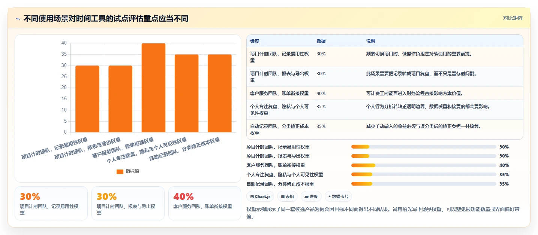
Task: Click the 说明 column header
Action: pyautogui.click(x=371, y=41)
